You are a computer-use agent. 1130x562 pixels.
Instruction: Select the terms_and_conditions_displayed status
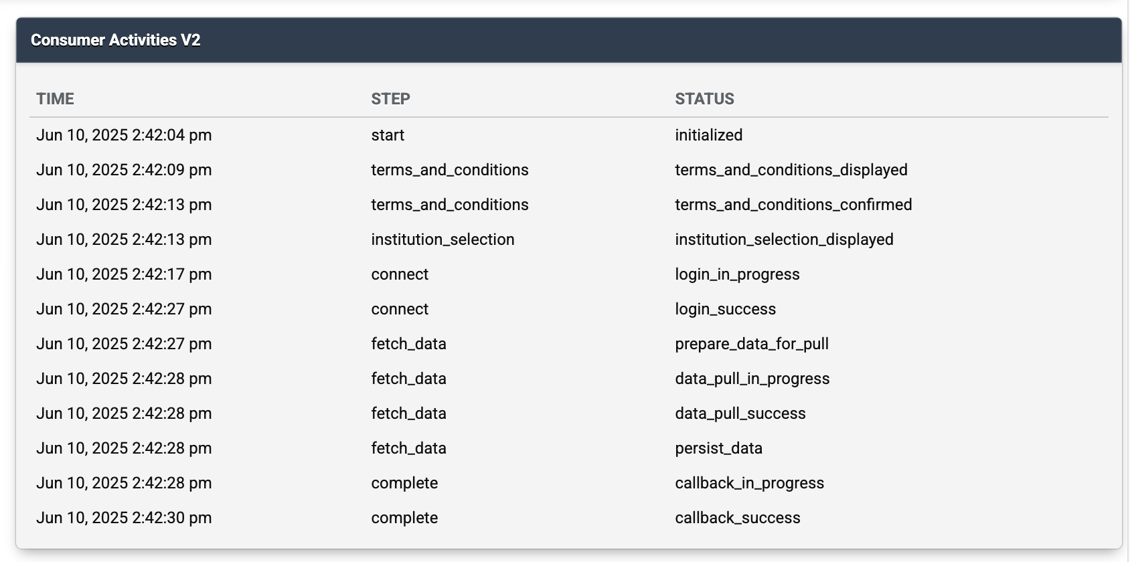[x=791, y=170]
